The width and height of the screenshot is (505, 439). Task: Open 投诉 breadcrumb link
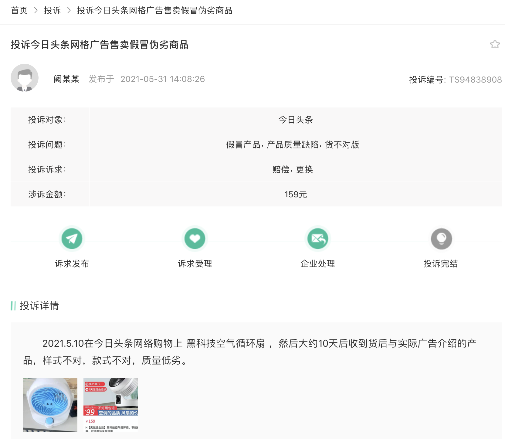coord(52,11)
